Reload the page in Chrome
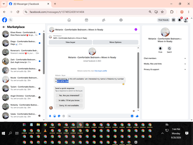Viewport: 193px width, 145px height. tap(18, 12)
